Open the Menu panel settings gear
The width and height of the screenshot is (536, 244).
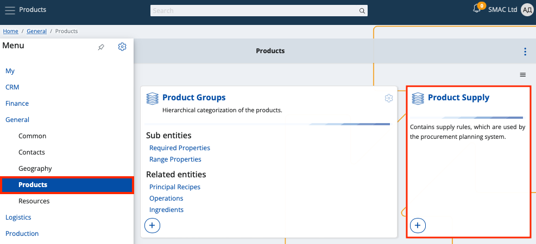pyautogui.click(x=122, y=47)
